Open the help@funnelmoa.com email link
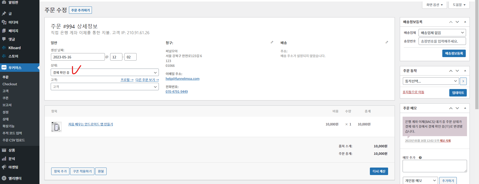 tap(183, 79)
